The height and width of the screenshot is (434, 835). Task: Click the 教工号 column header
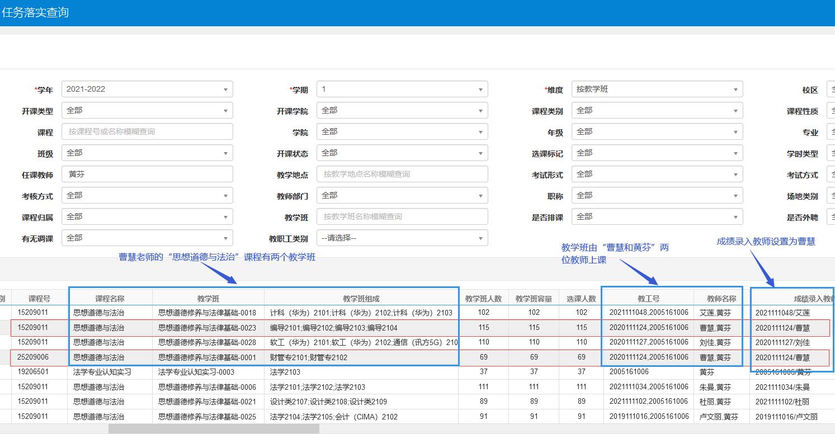click(648, 299)
